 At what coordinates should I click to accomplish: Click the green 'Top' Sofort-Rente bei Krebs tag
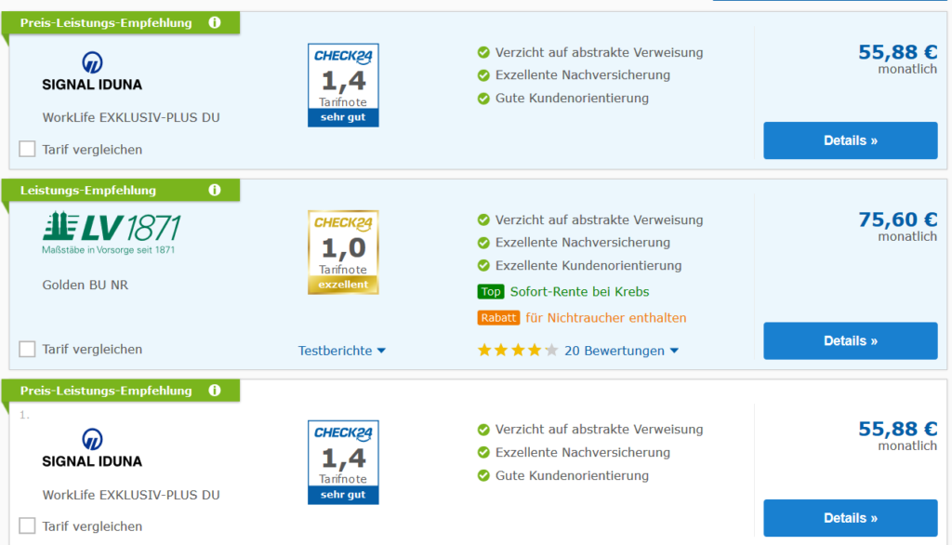click(x=490, y=292)
